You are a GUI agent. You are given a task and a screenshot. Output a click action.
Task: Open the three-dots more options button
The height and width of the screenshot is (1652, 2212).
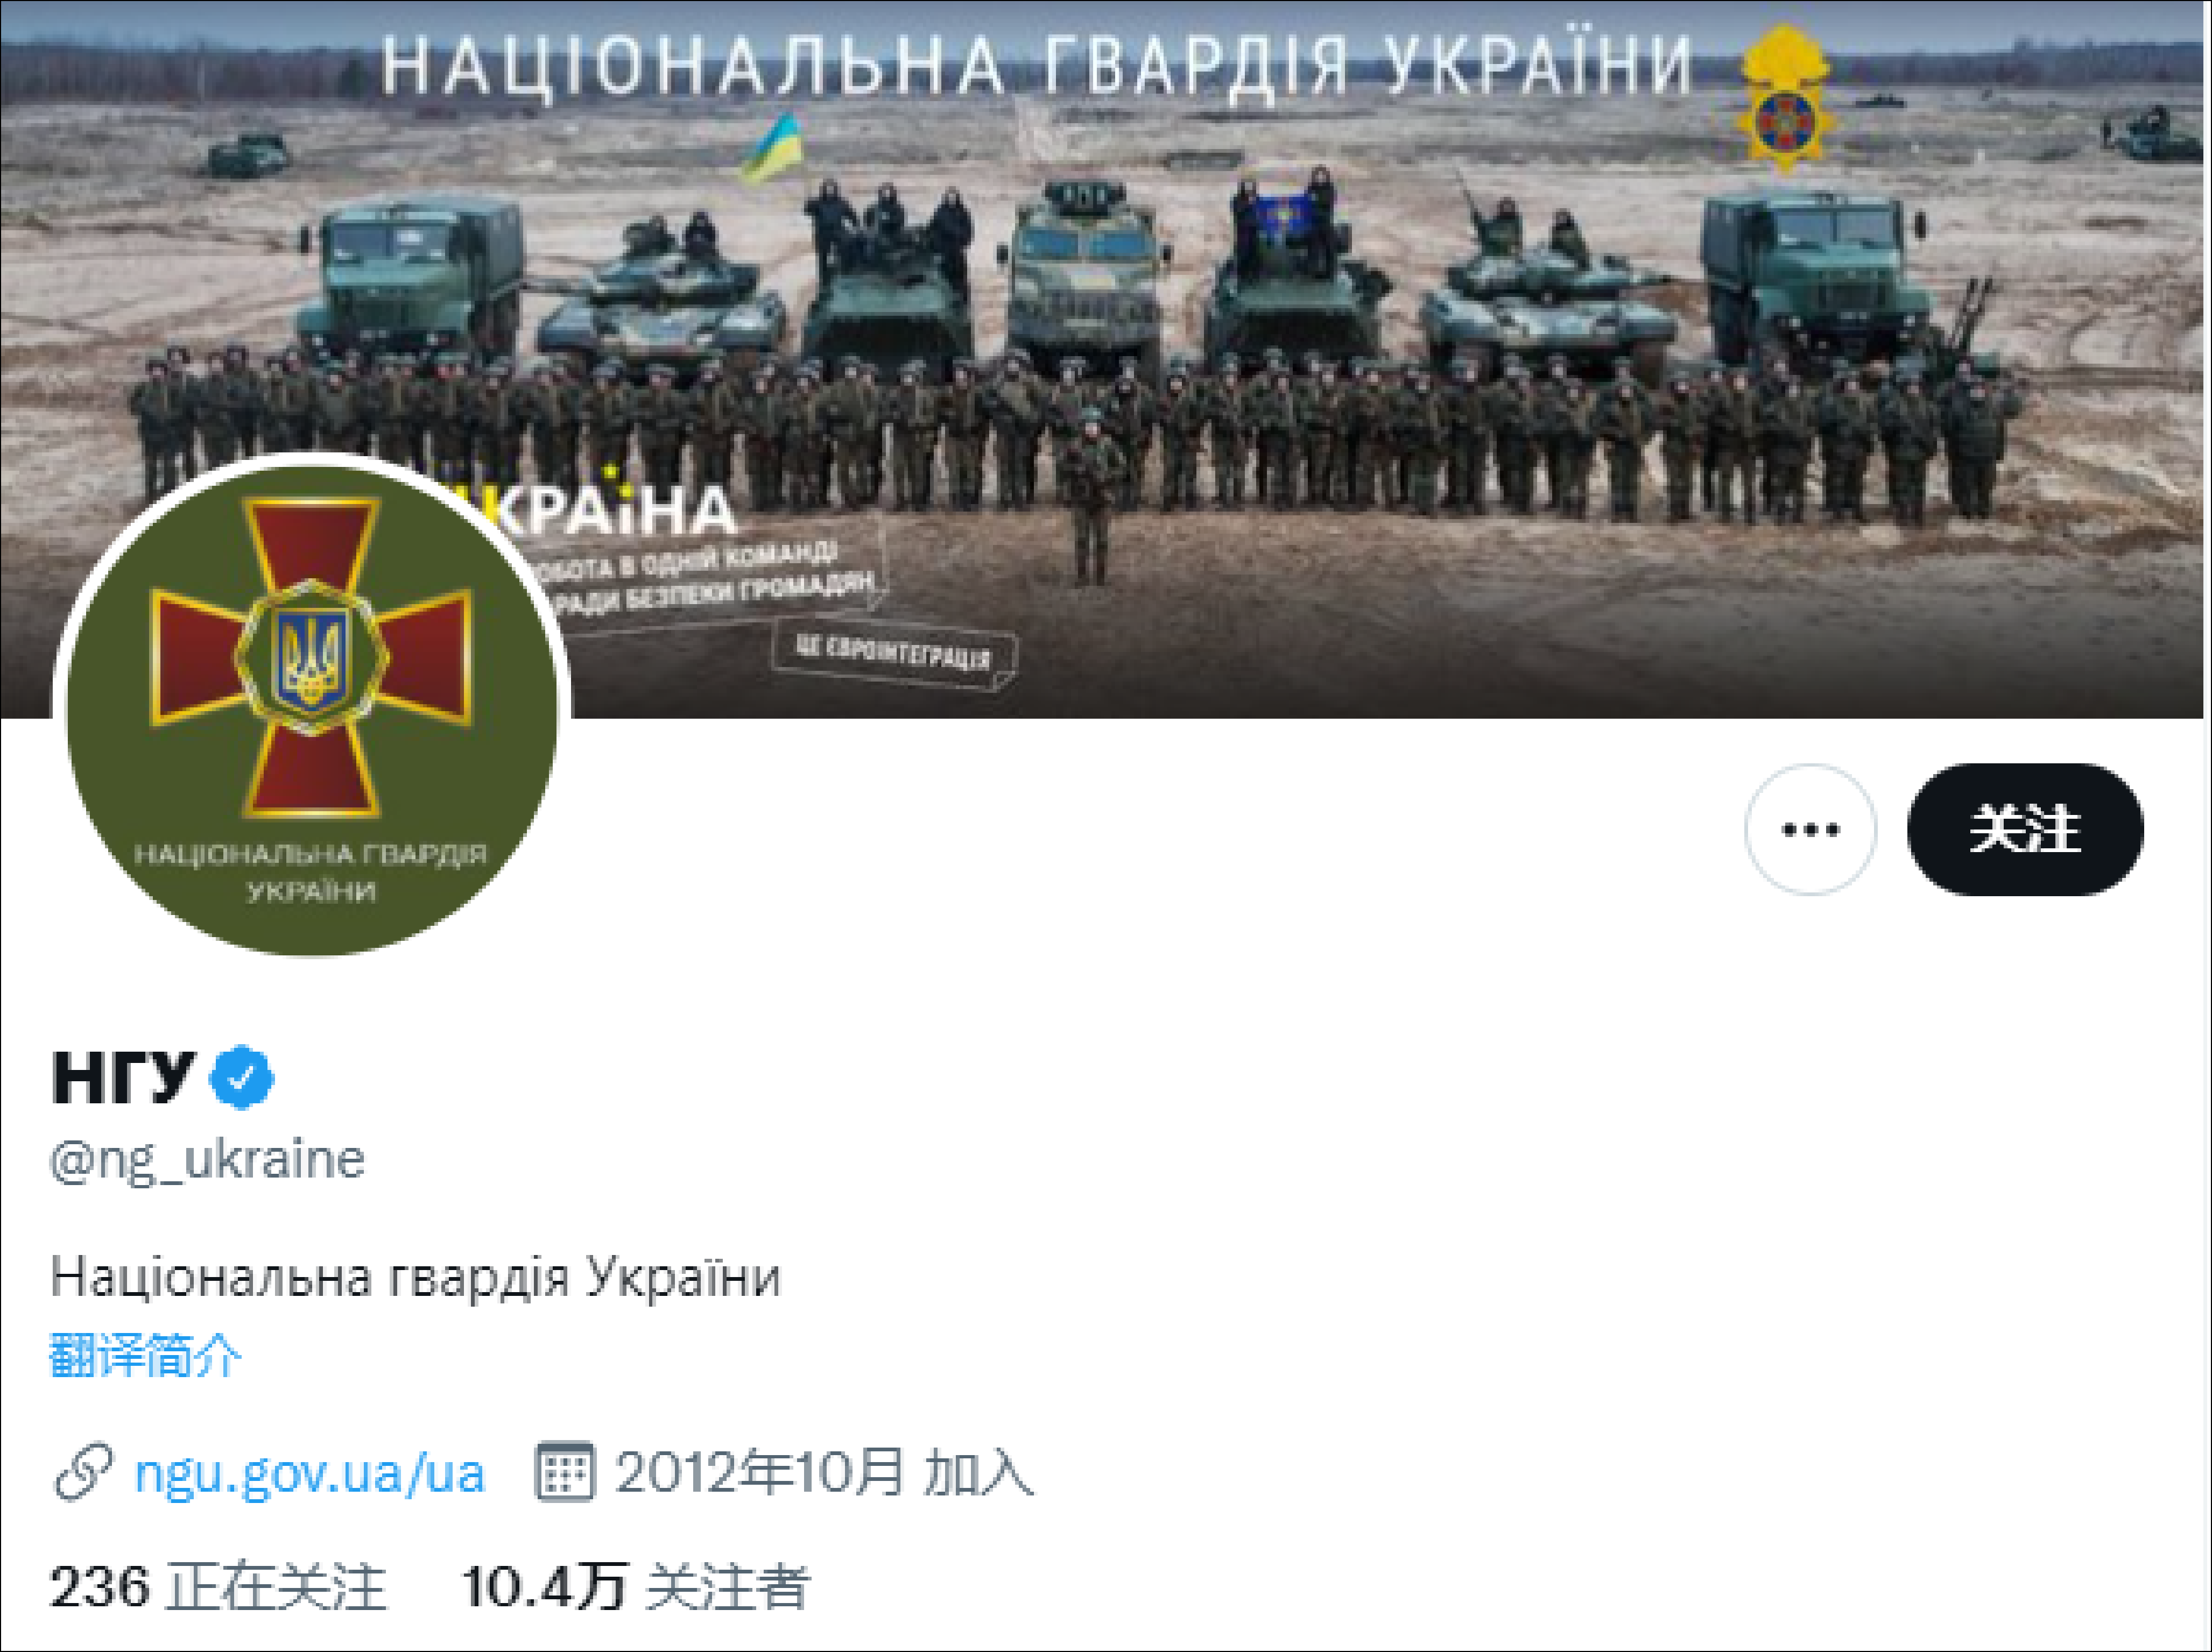1810,828
